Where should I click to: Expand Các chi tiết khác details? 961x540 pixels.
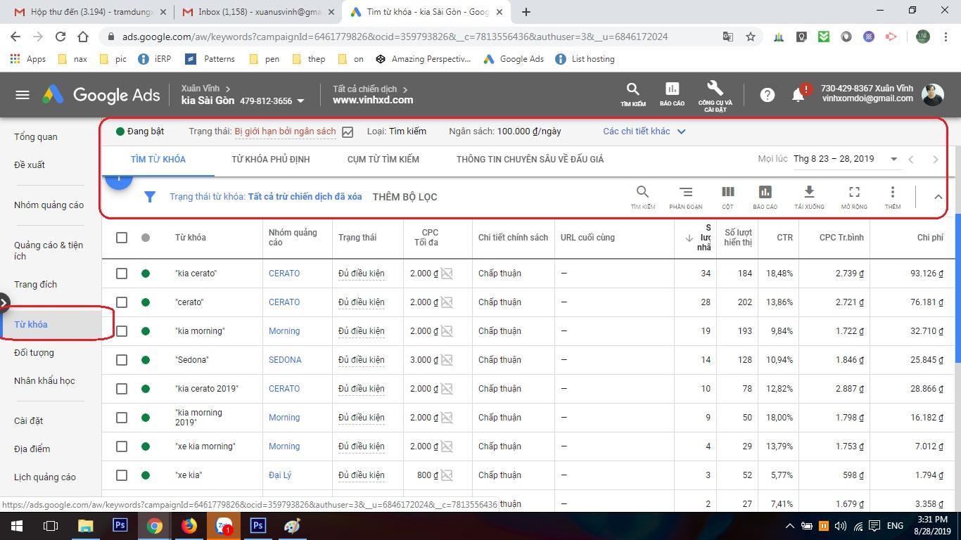click(644, 131)
